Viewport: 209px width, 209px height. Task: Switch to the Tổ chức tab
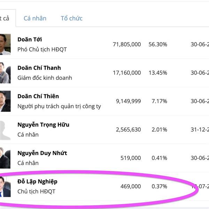coord(71,18)
